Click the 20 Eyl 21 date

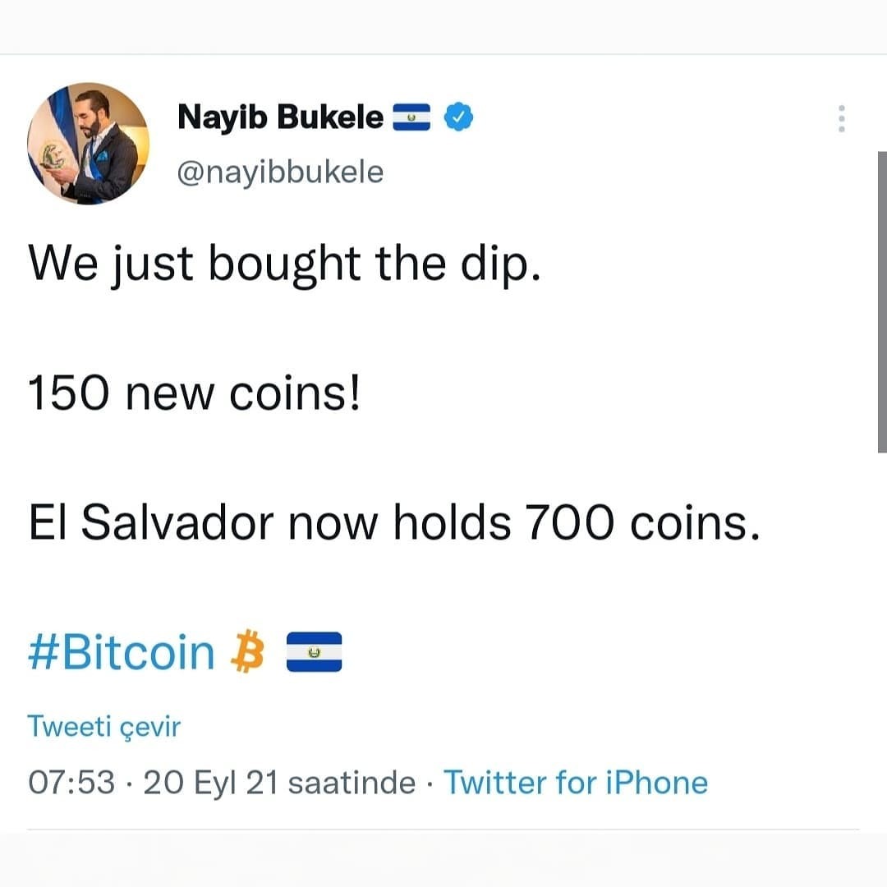click(211, 783)
